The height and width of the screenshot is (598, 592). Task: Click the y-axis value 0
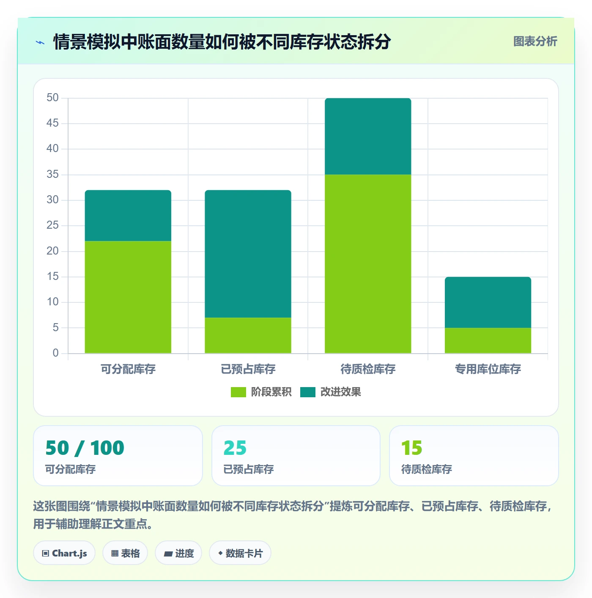55,353
